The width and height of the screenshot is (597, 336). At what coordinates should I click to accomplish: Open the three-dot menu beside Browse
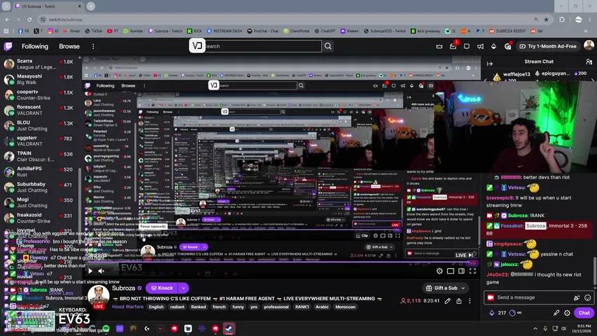tap(93, 46)
